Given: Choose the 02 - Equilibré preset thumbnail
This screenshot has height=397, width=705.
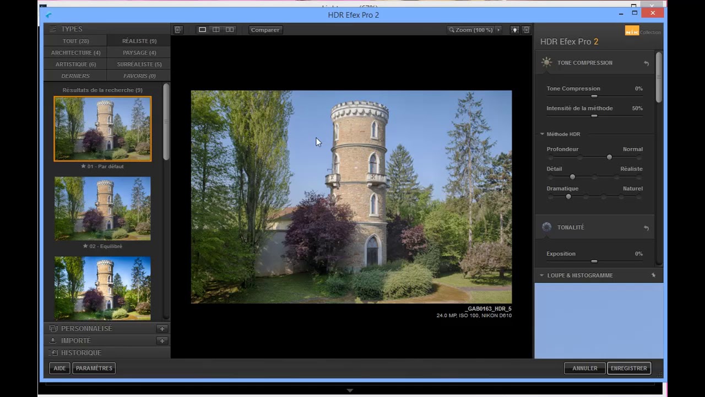Looking at the screenshot, I should [x=102, y=208].
